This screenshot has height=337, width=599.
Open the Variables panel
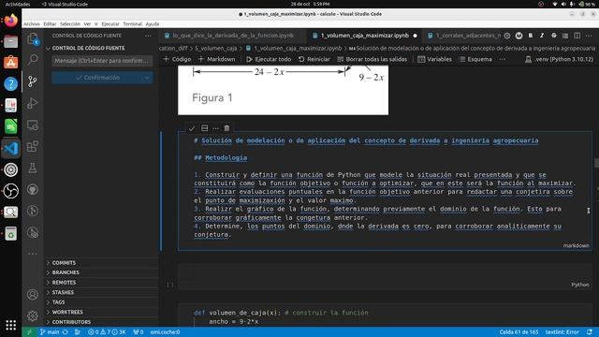click(x=434, y=59)
